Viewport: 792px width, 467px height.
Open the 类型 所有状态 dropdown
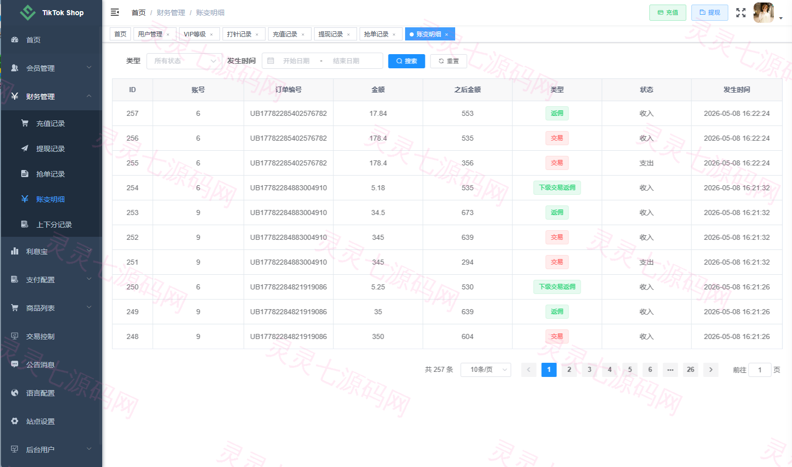coord(184,61)
